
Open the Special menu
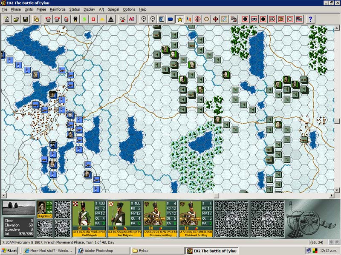113,9
